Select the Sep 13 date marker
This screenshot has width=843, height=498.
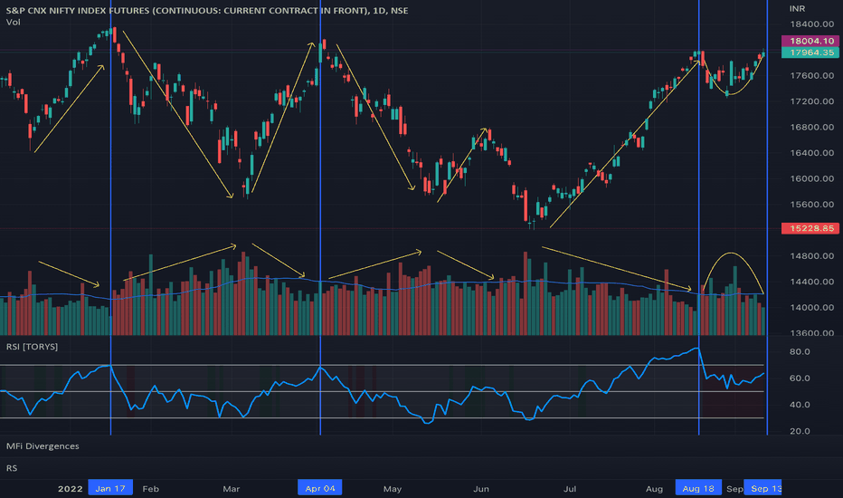[x=764, y=488]
